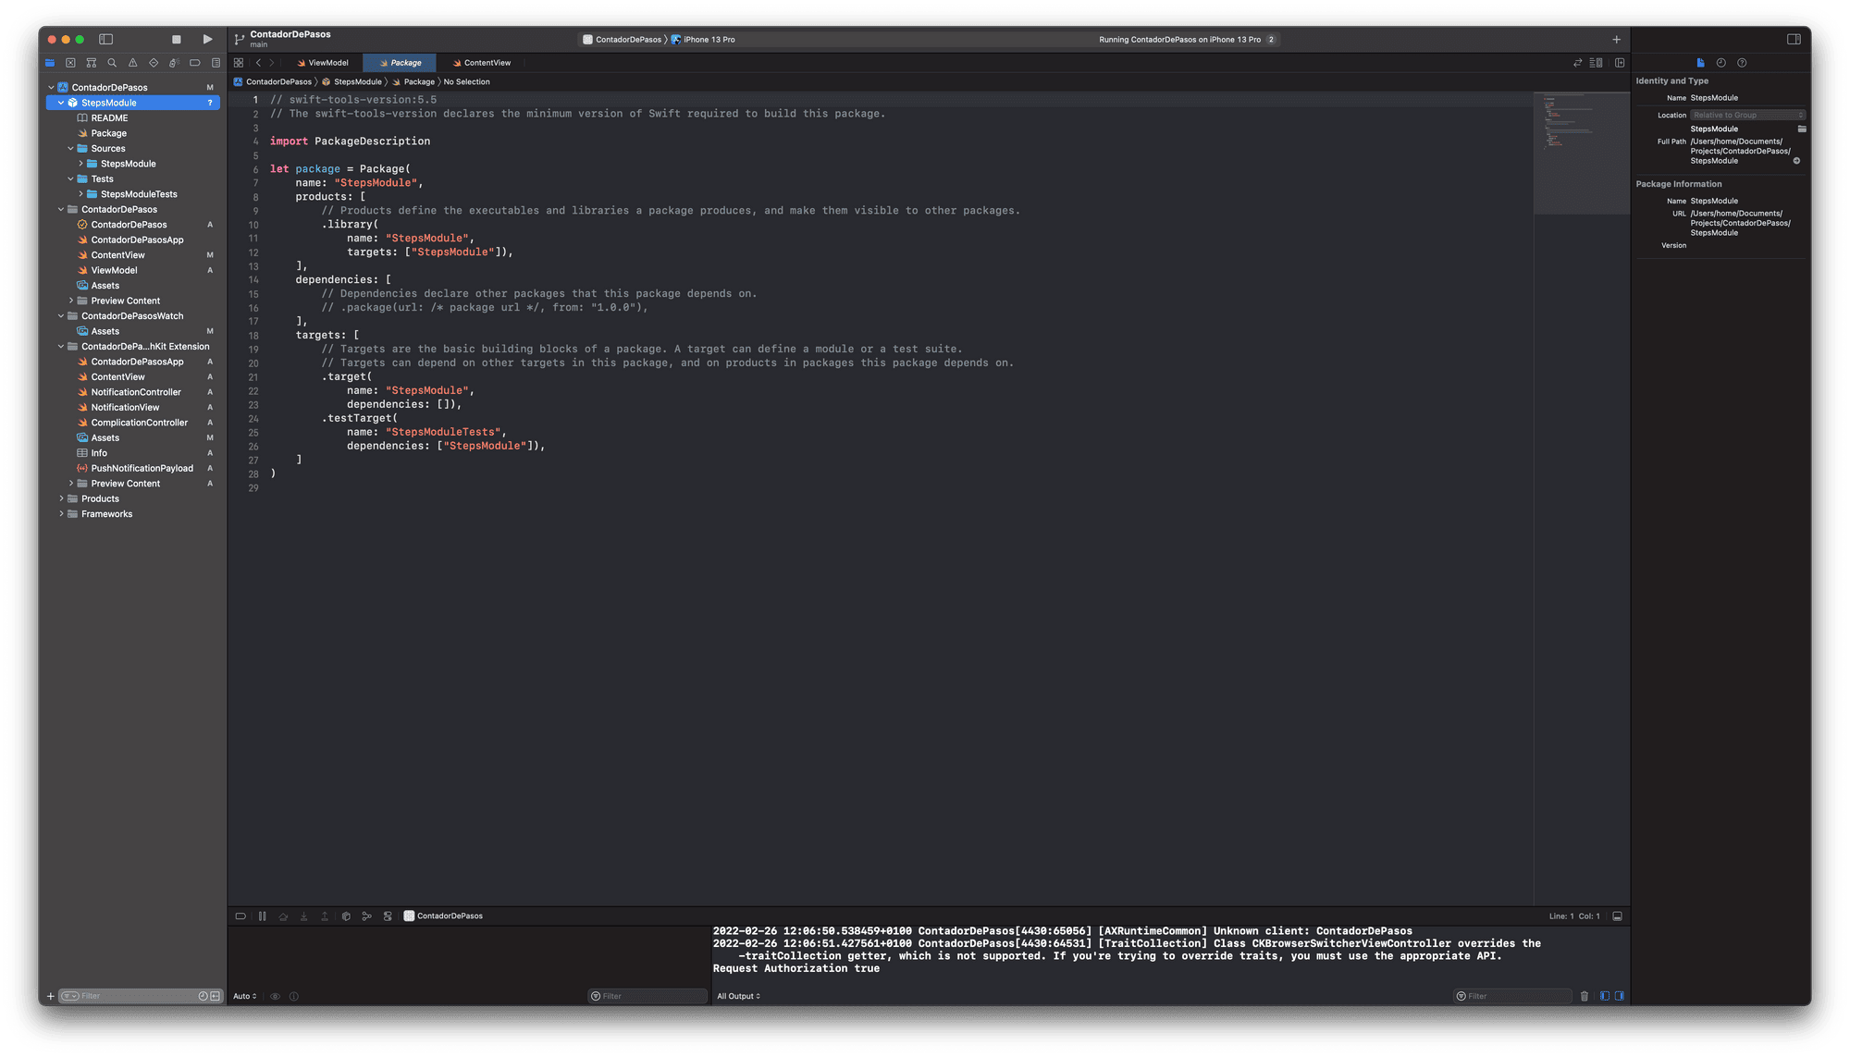
Task: Open the Environment Overrides icon
Action: click(x=388, y=916)
